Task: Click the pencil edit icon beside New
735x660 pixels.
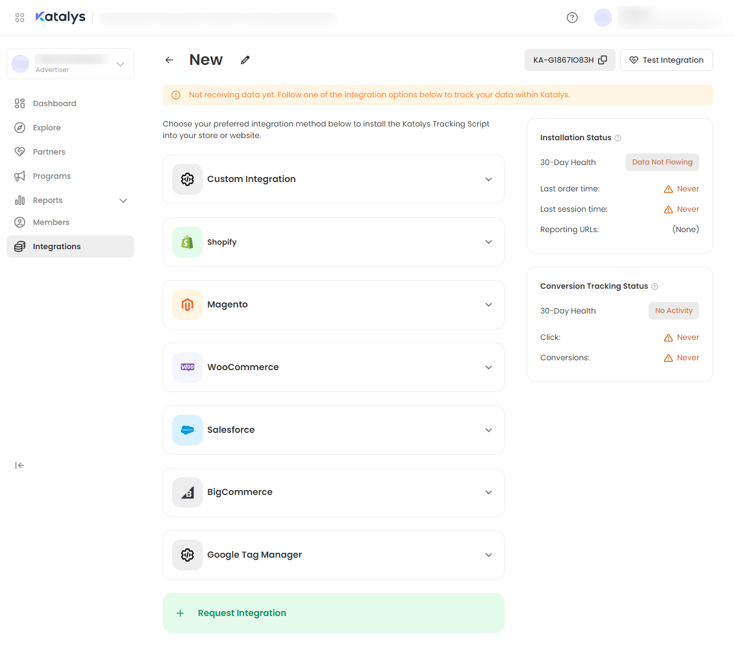Action: [x=245, y=60]
